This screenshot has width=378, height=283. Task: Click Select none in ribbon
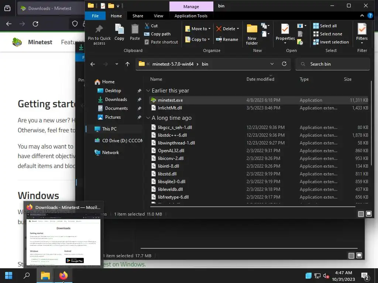pos(328,34)
